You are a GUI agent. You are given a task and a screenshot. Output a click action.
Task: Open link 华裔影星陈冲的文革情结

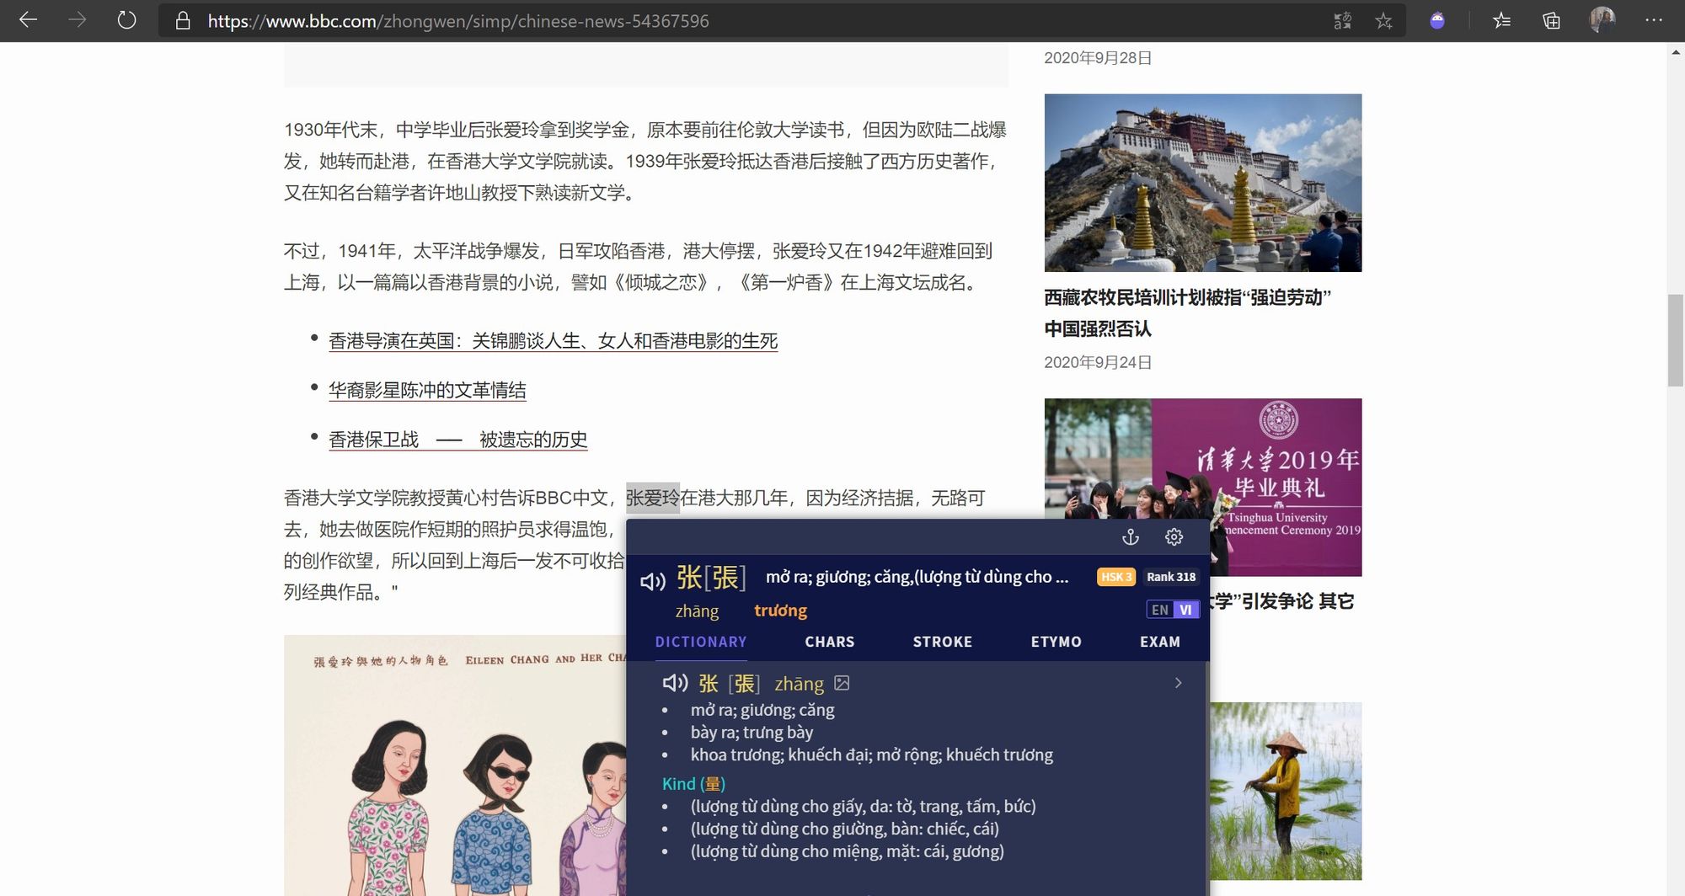pos(427,391)
